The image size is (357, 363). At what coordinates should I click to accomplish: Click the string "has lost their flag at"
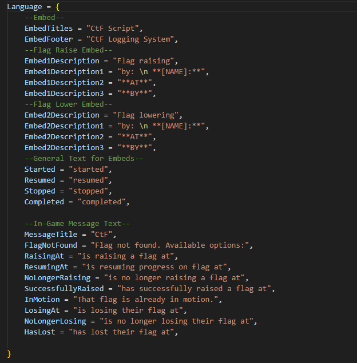(121, 332)
